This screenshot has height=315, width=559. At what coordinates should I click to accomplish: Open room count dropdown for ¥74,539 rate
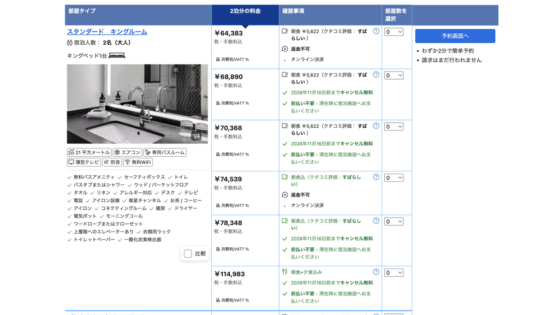click(x=394, y=178)
